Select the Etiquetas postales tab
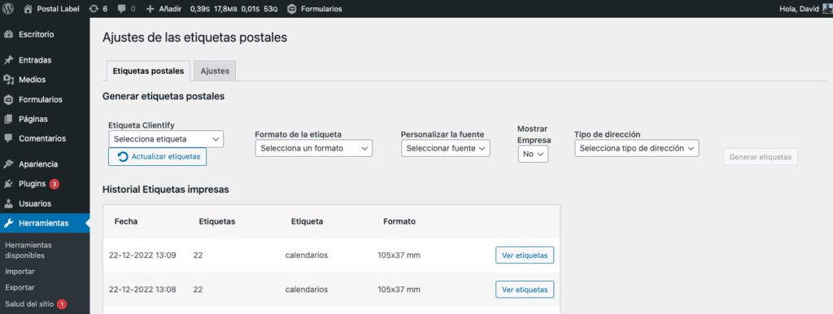This screenshot has width=833, height=314. click(x=148, y=72)
